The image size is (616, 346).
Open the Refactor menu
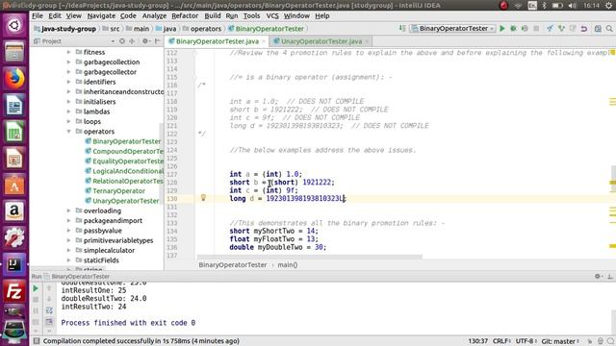click(x=185, y=15)
